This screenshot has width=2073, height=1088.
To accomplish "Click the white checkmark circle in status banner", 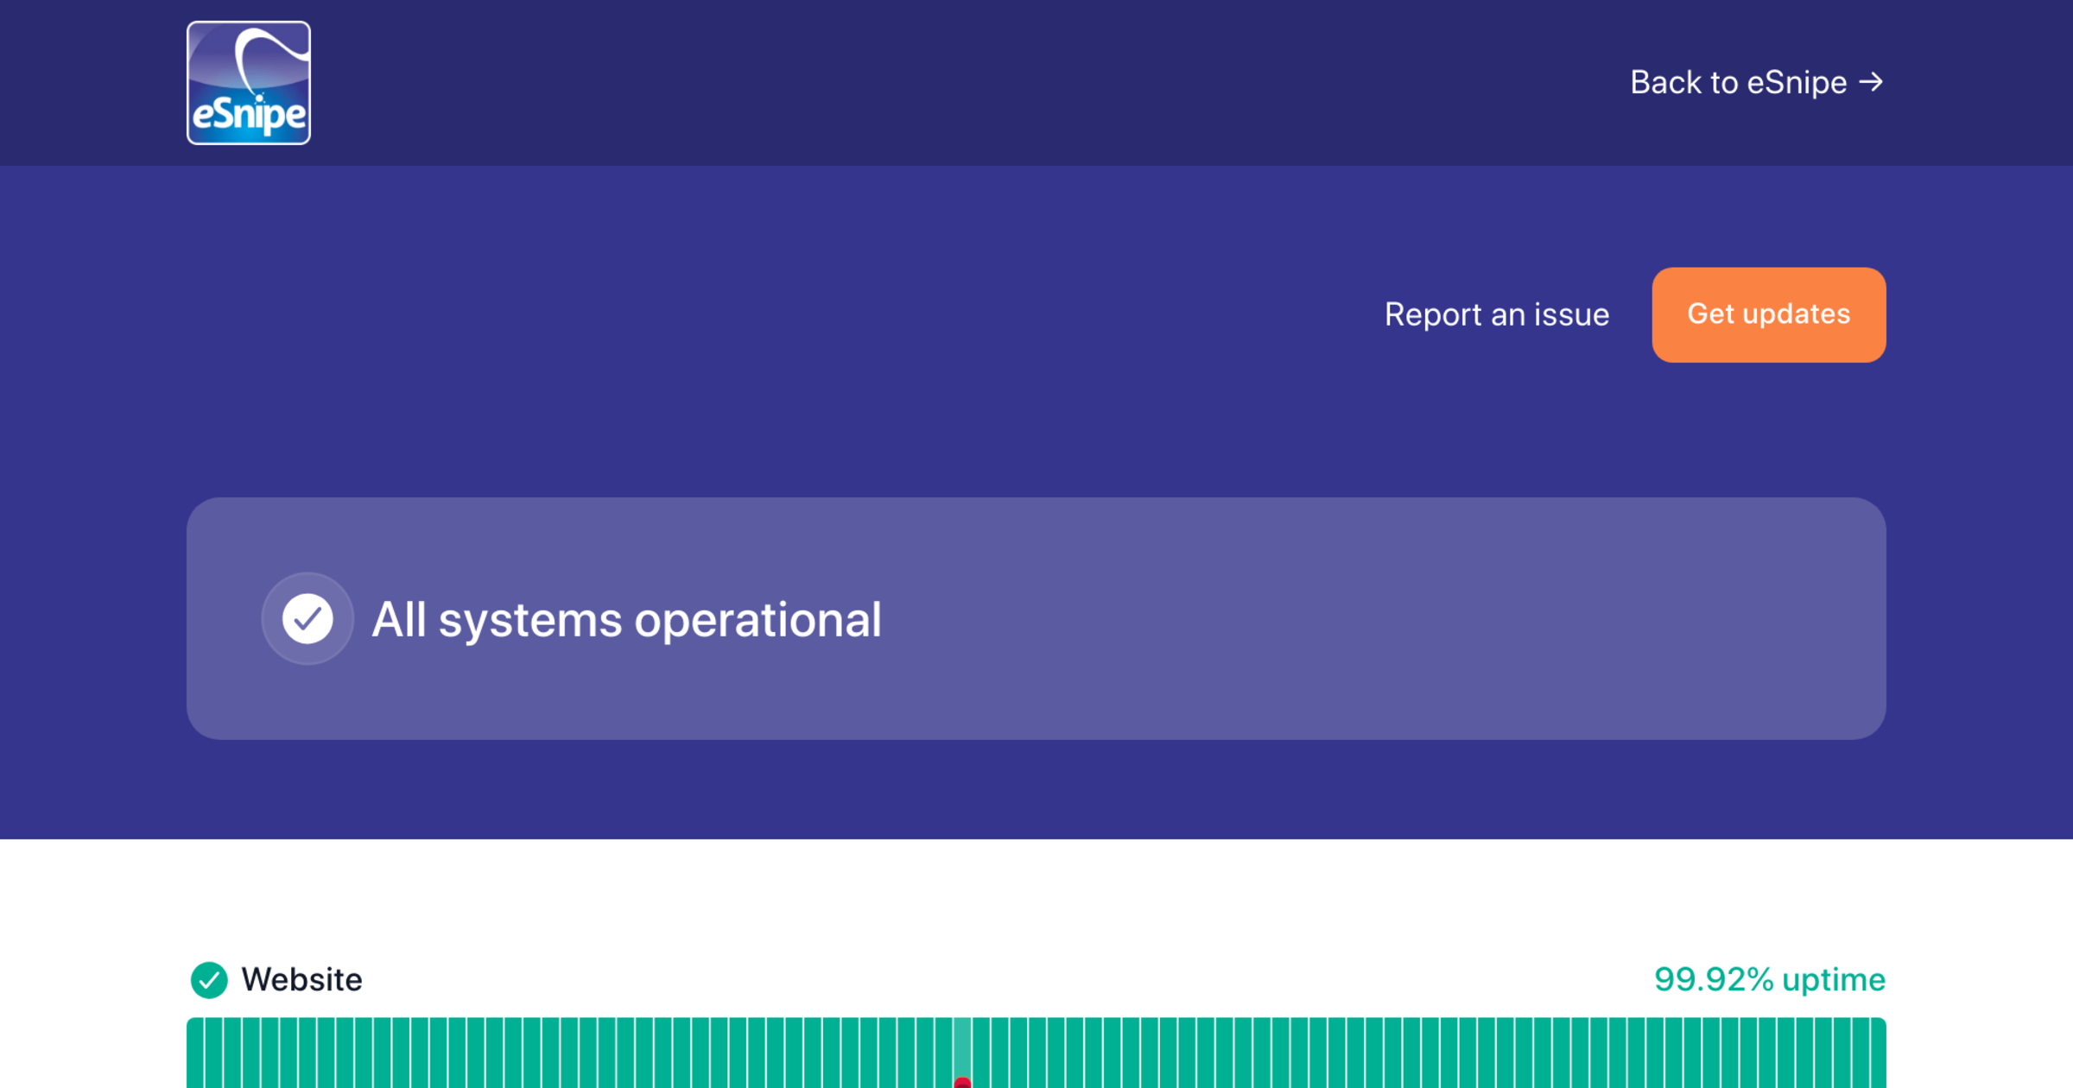I will click(307, 618).
